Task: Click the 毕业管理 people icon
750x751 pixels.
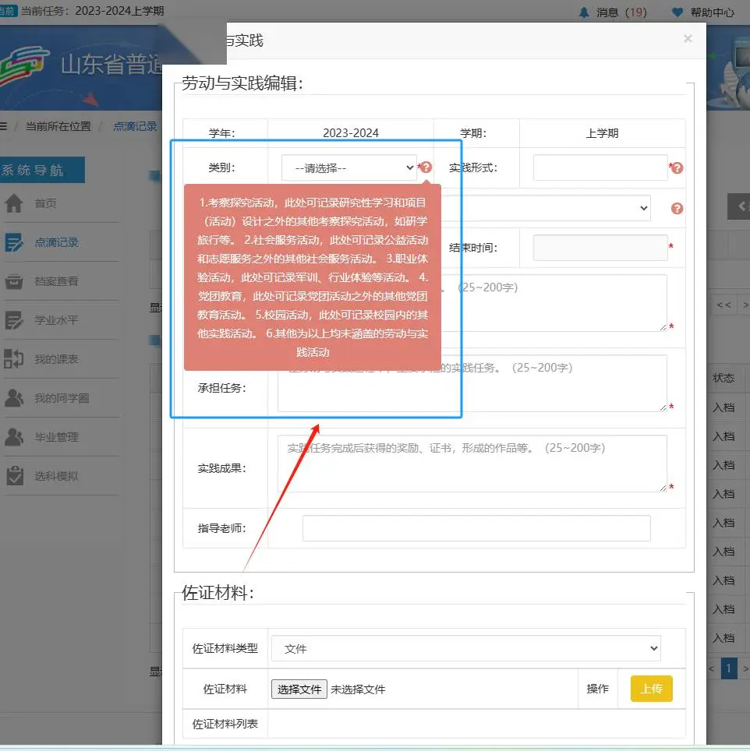Action: [x=14, y=436]
